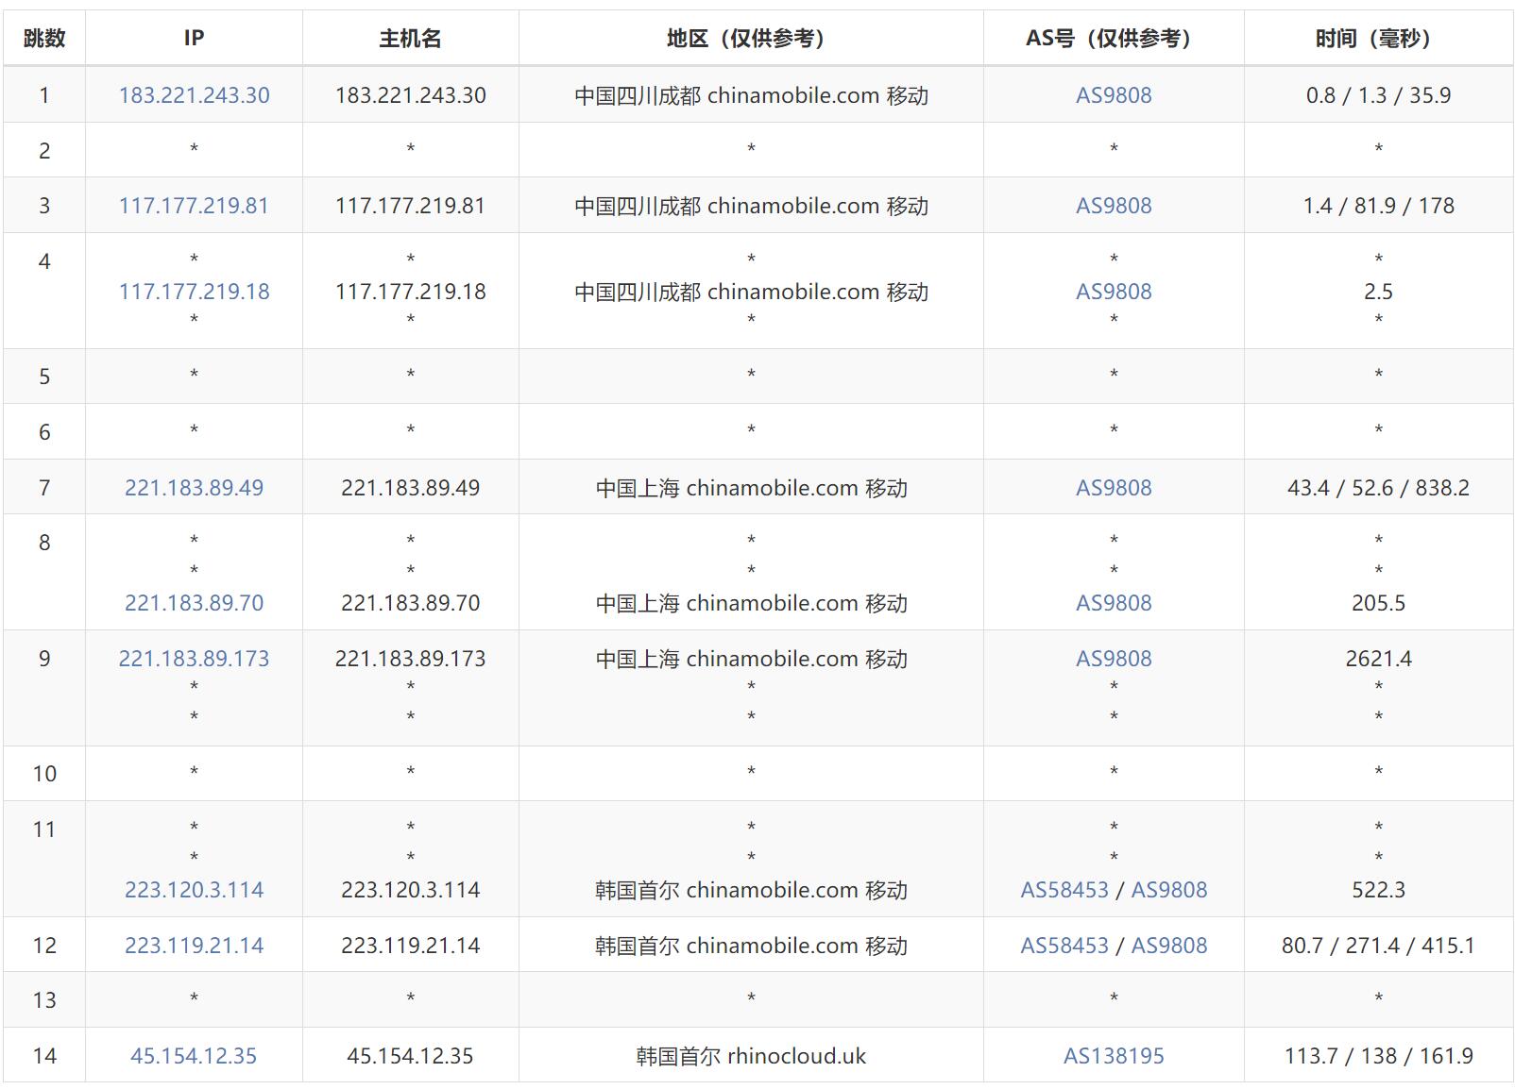
Task: Click timing value 522.3
Action: point(1378,890)
